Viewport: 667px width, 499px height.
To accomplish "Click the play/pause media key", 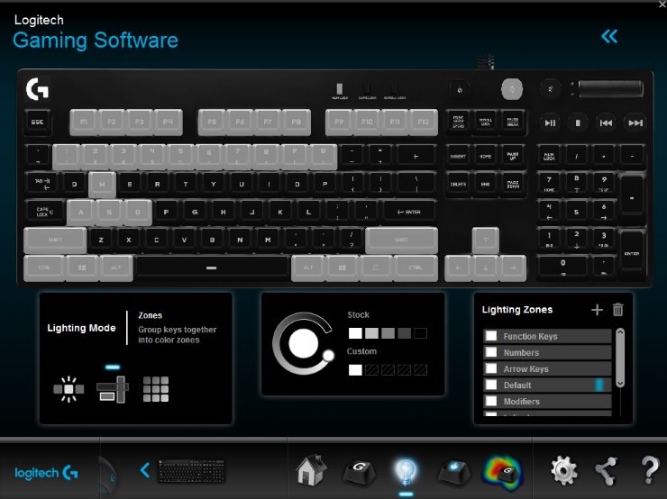I will 550,123.
